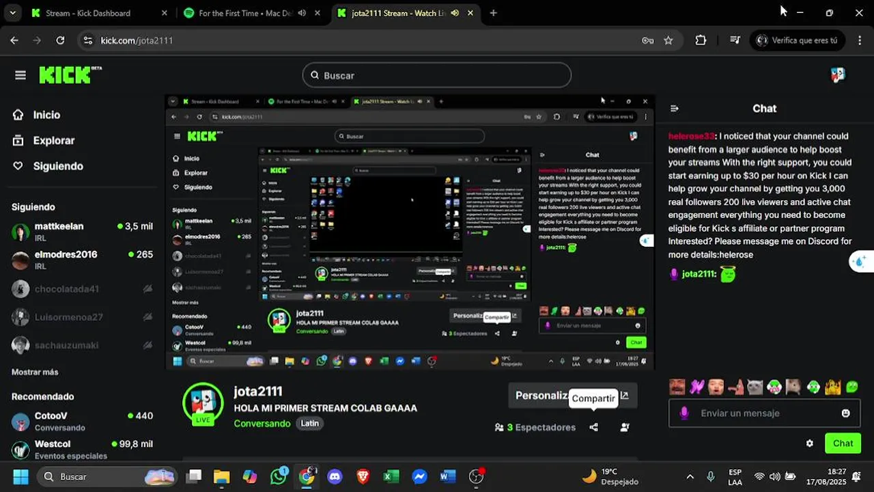Focus the Enviar un mensaje input

pyautogui.click(x=763, y=413)
